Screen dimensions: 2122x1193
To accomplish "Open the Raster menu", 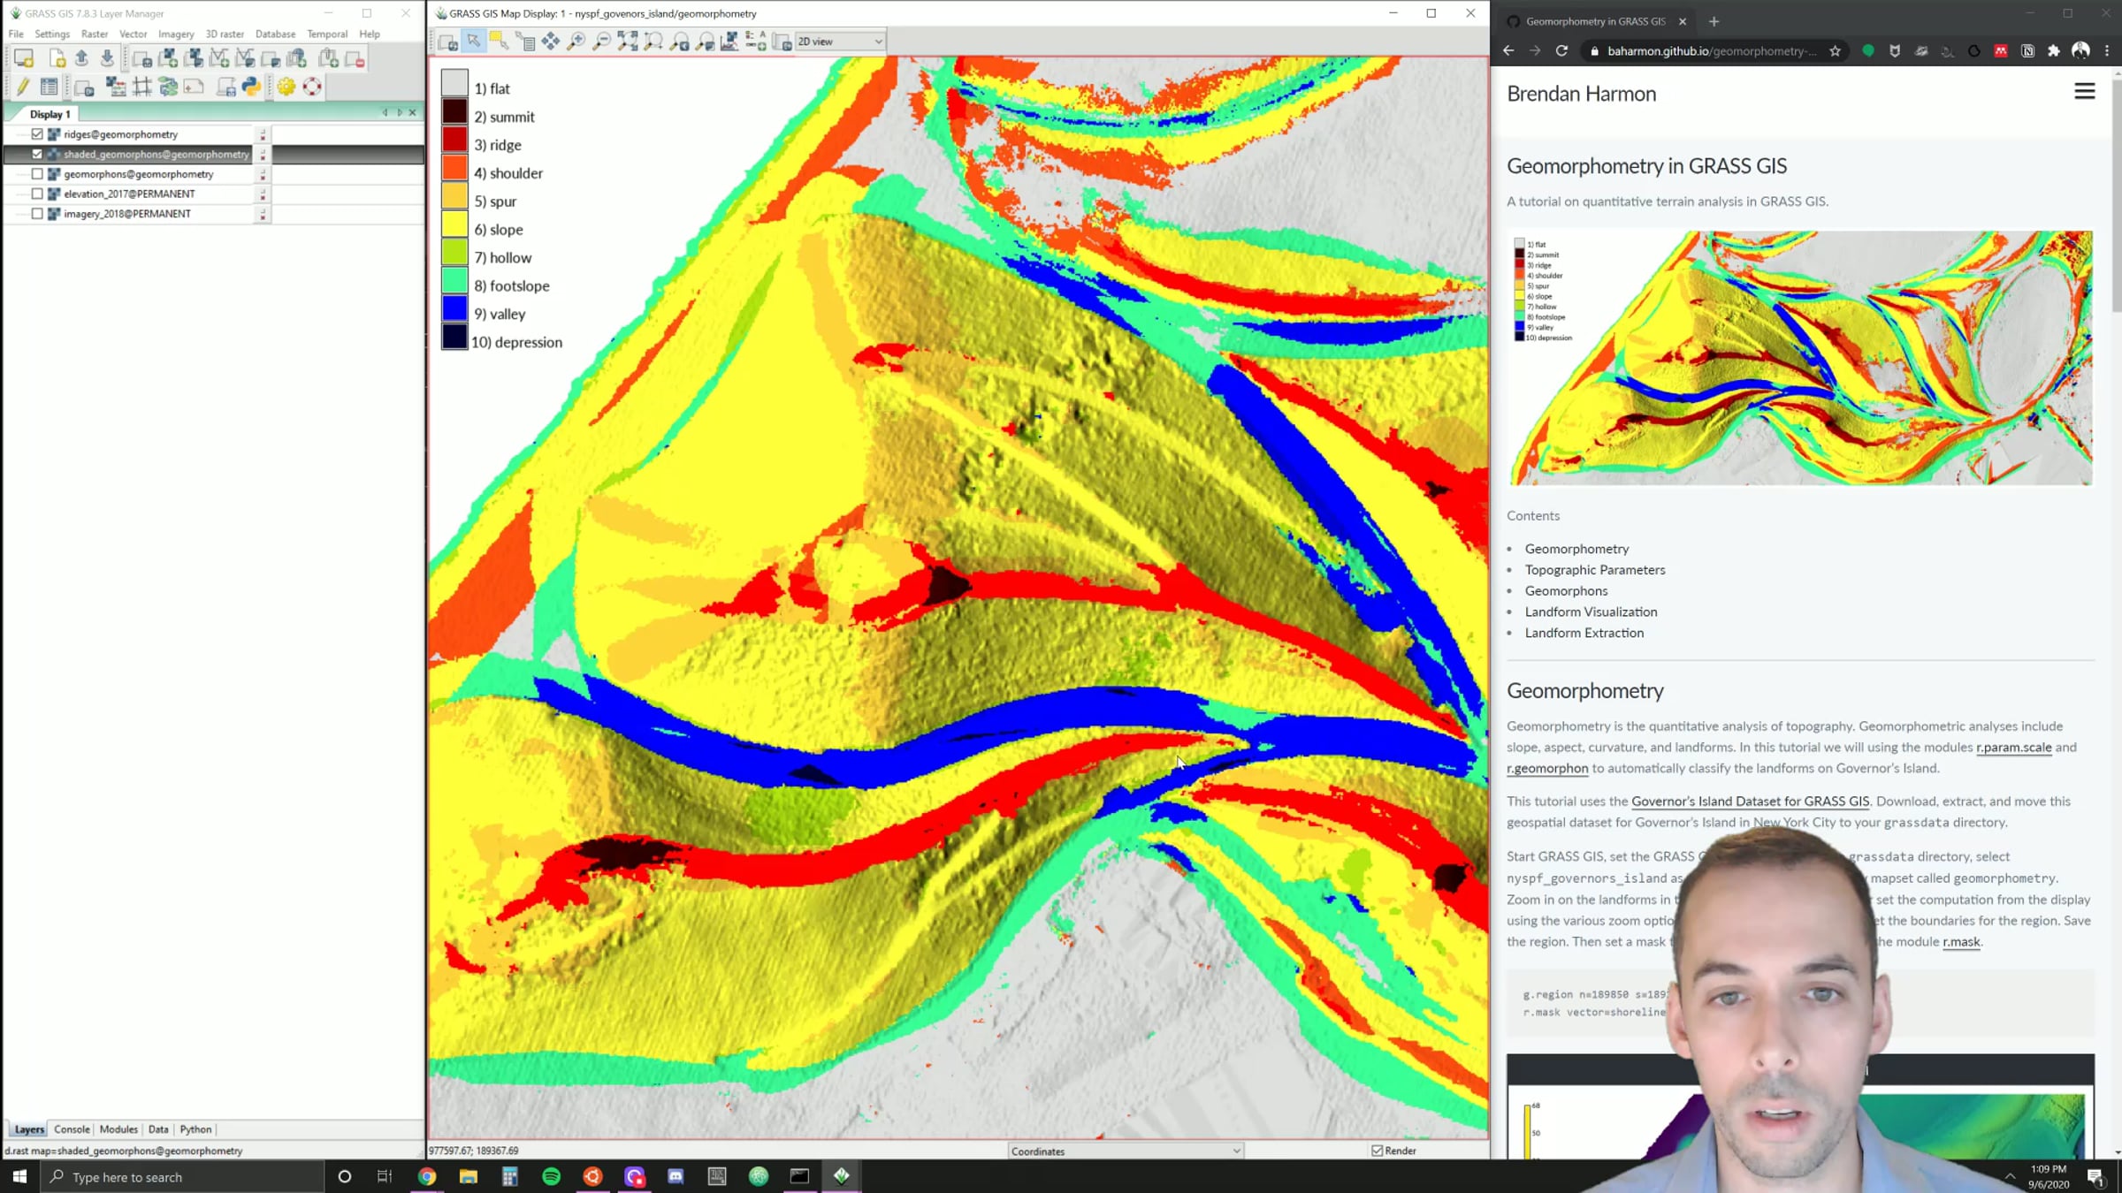I will click(x=94, y=34).
